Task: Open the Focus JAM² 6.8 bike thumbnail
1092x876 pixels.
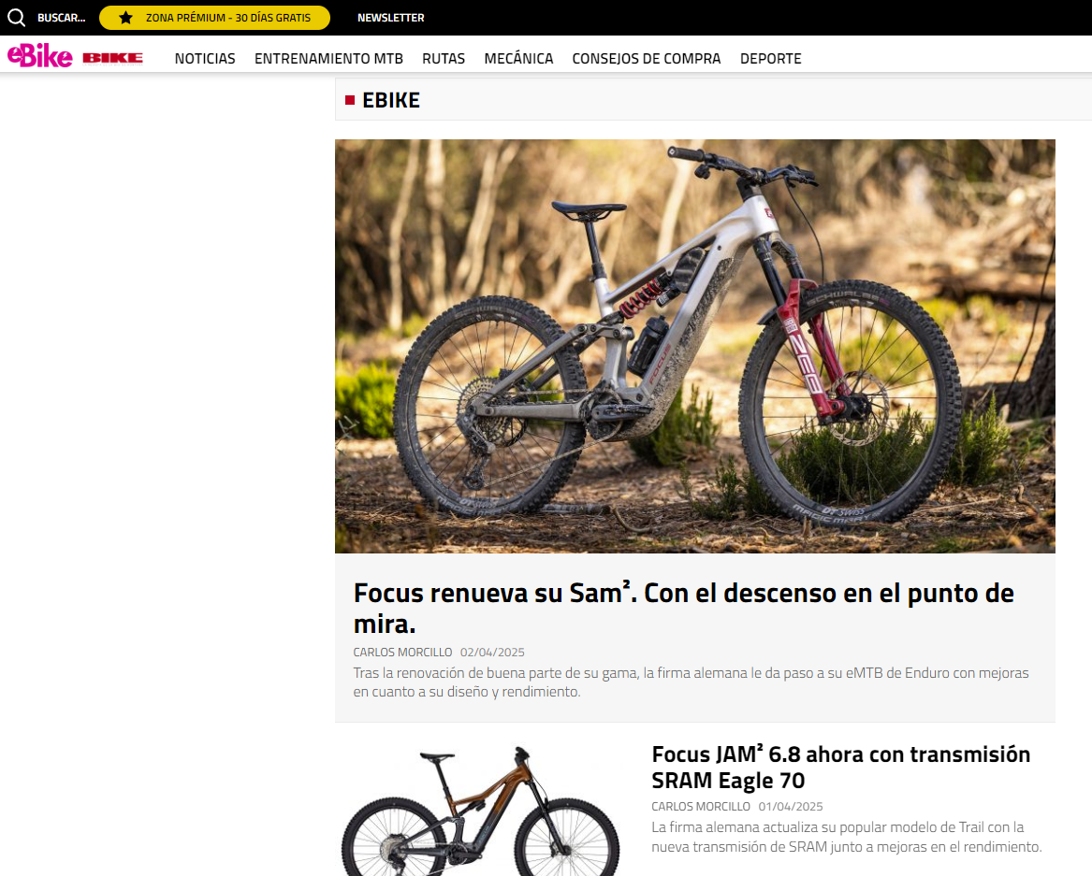Action: click(x=481, y=809)
